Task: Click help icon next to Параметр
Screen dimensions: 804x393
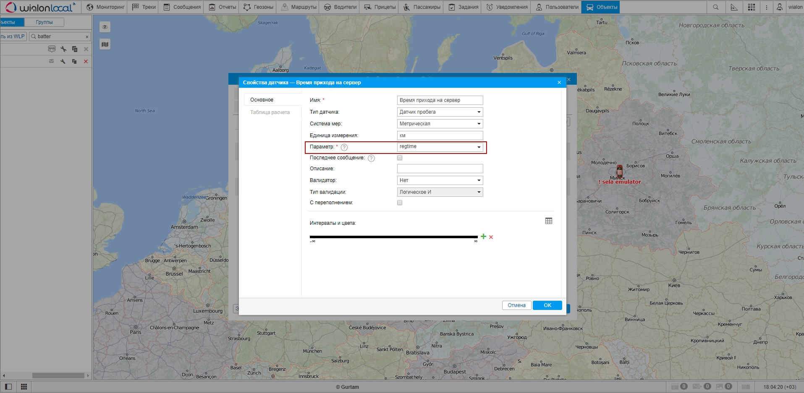Action: pos(344,147)
